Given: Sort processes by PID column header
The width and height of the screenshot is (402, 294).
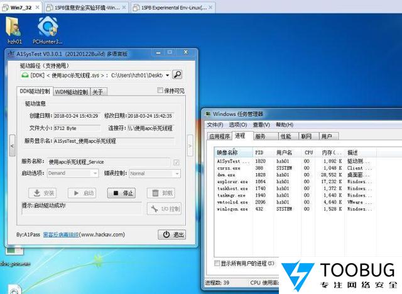Looking at the screenshot, I should [x=264, y=152].
